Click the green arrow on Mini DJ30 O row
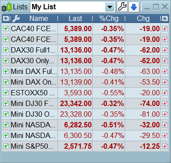Viewport: 171px width, 163px height. (x=6, y=114)
